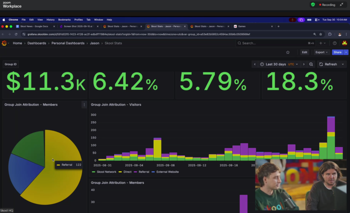The image size is (350, 213).
Task: Shift time range backward with left arrow
Action: [255, 64]
